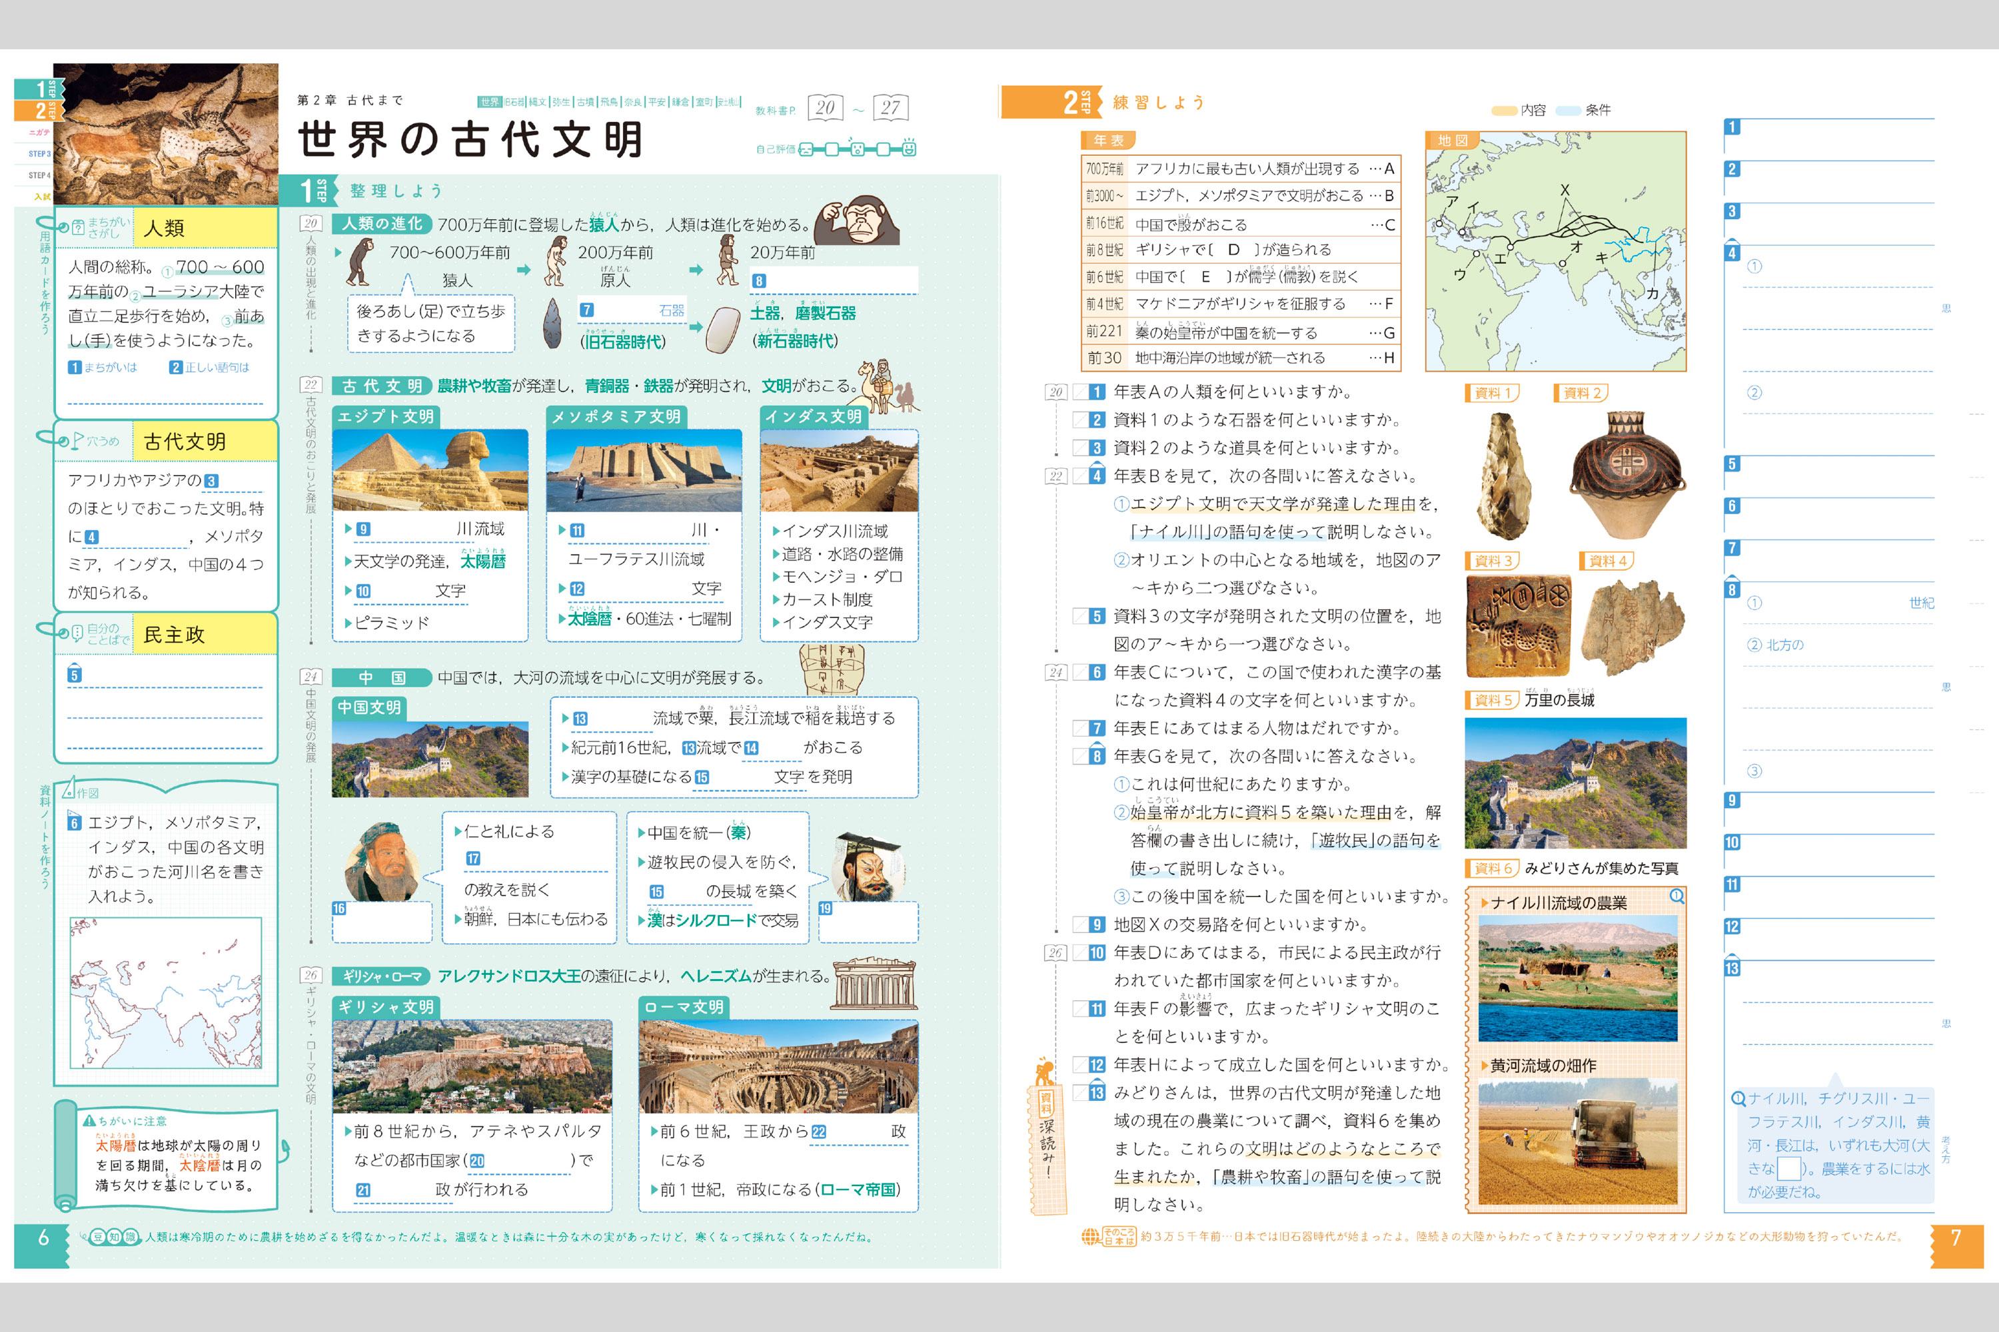The height and width of the screenshot is (1332, 1999).
Task: Click the chipped stone tool icon near 旧石器時代
Action: (552, 323)
